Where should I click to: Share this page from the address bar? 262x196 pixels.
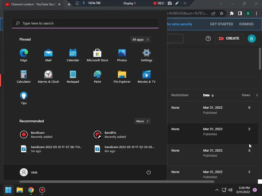point(213,13)
